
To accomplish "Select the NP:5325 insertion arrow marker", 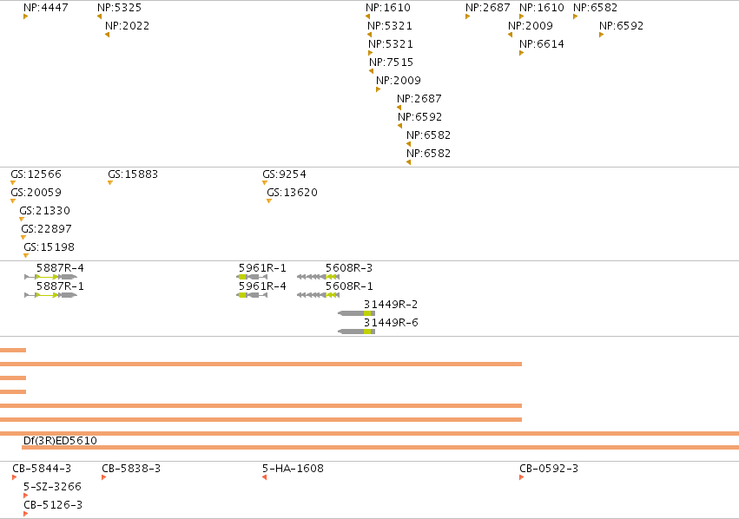I will [x=100, y=16].
